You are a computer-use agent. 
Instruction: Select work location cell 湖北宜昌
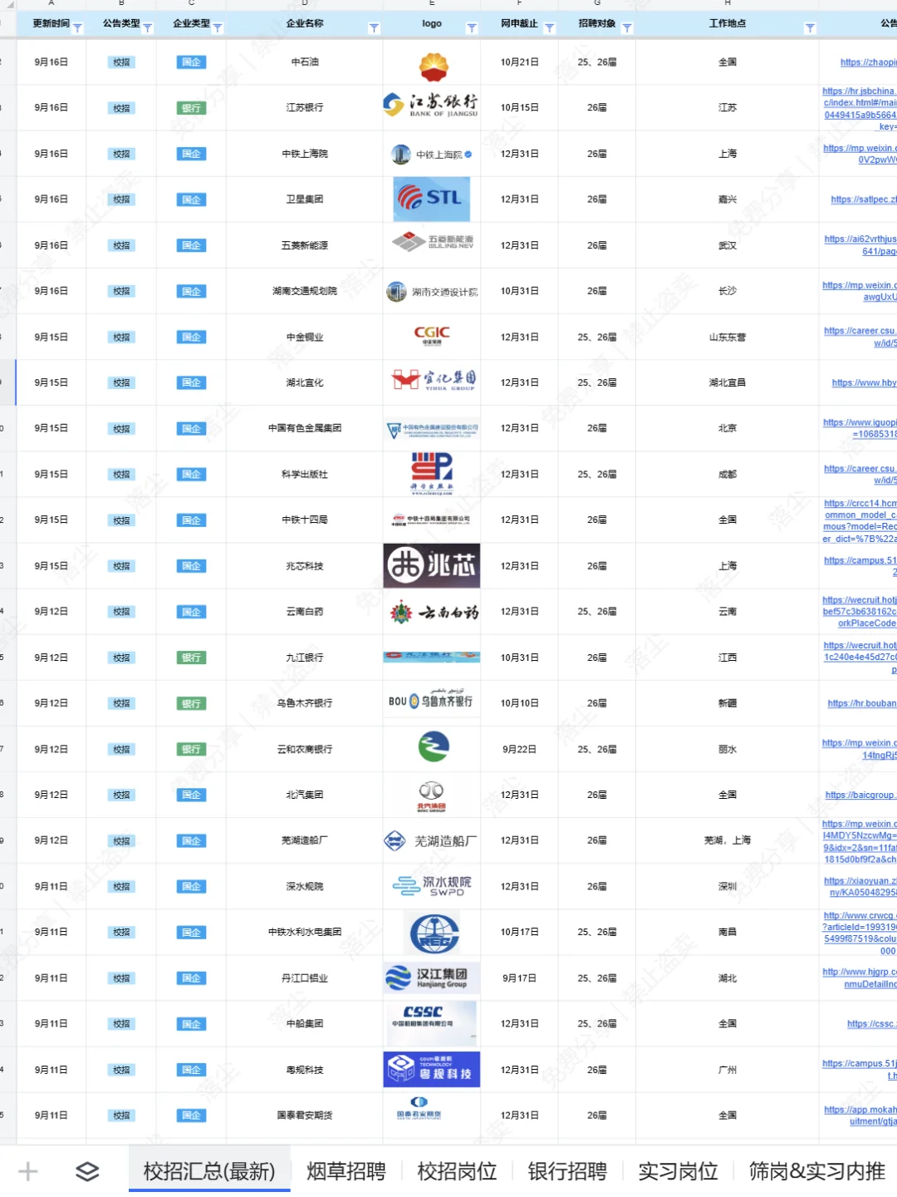(x=728, y=382)
